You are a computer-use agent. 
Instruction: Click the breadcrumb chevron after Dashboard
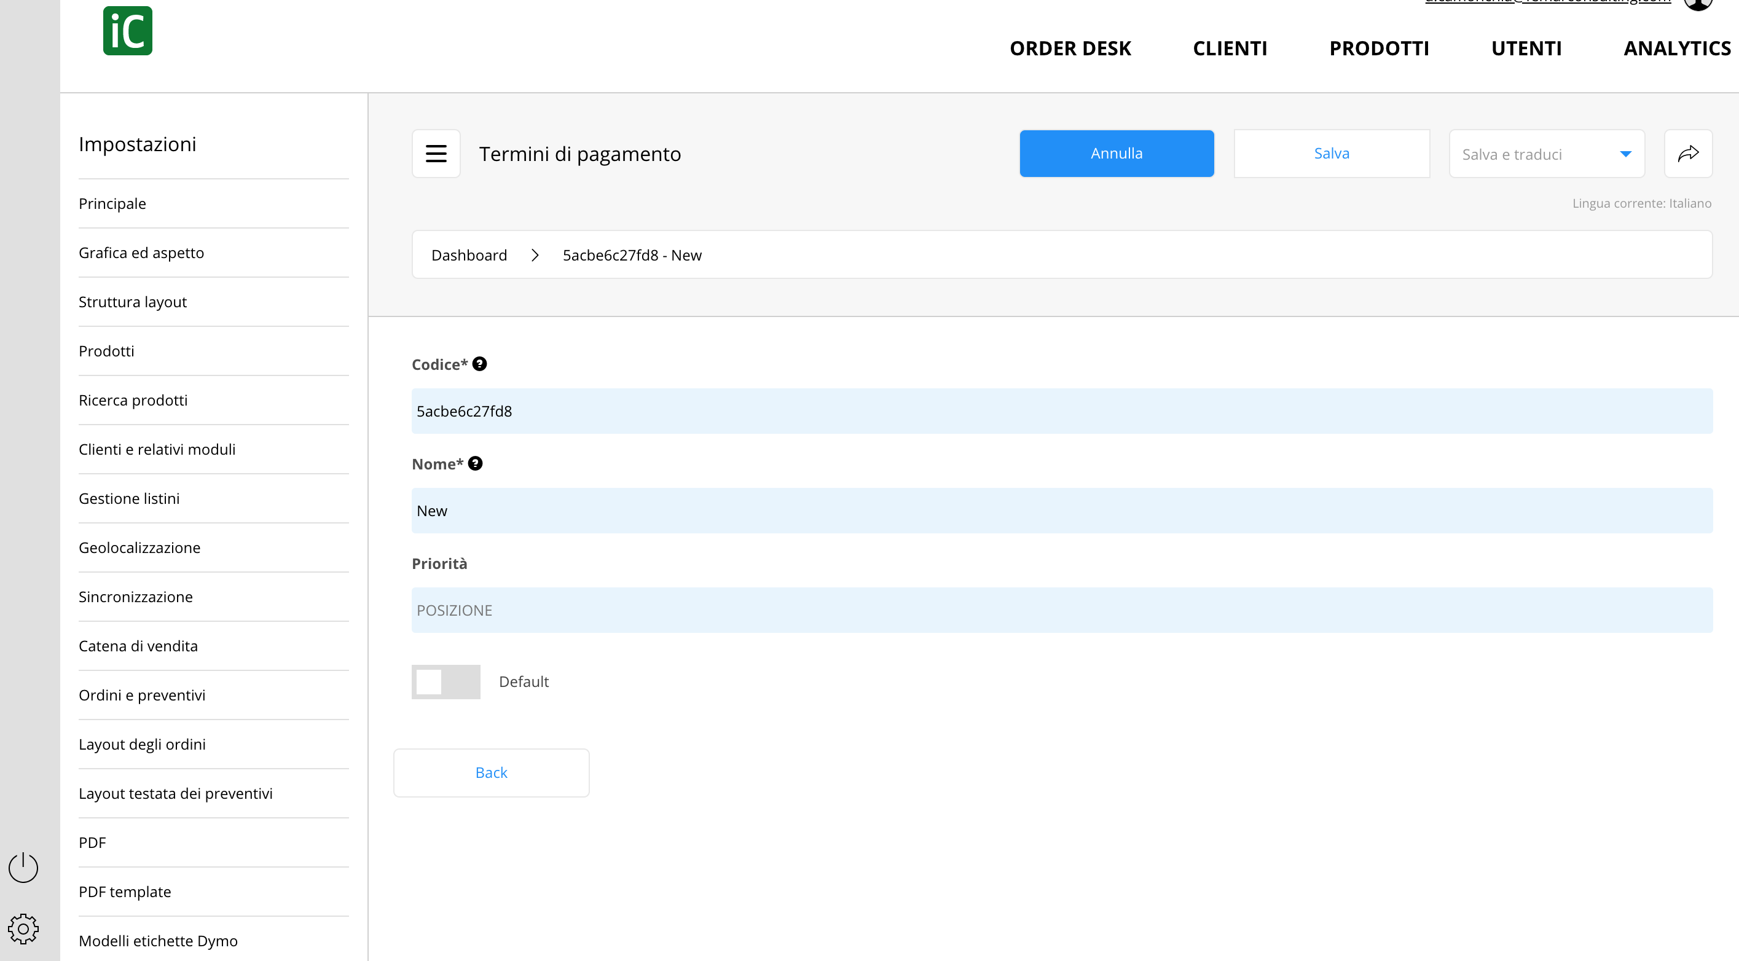pyautogui.click(x=535, y=255)
